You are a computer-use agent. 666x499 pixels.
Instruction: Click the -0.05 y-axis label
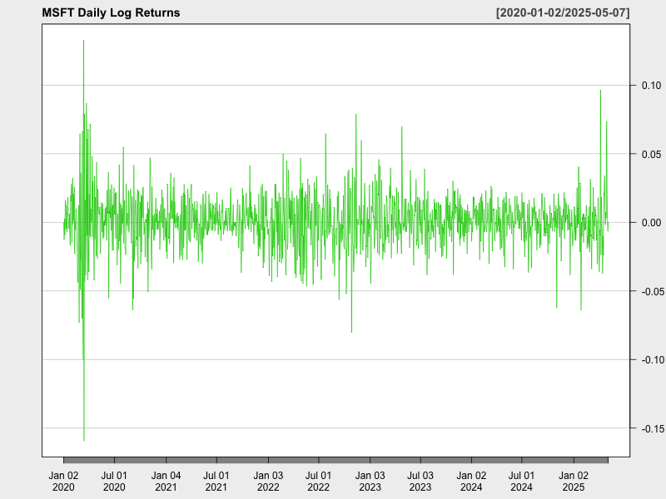[x=653, y=292]
